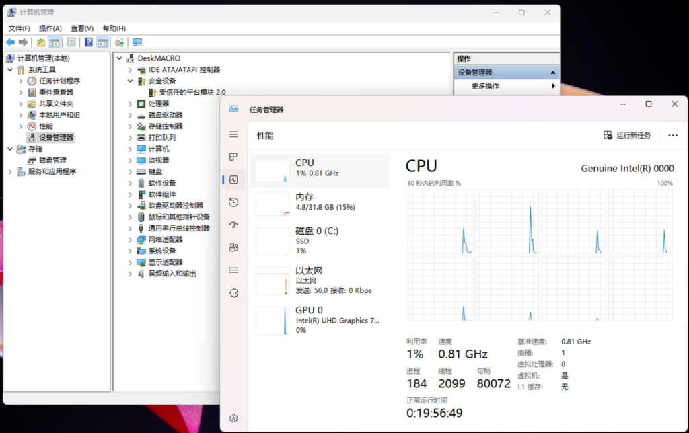Click the 设备管理器 icon in the left tree
Viewport: 689px width, 433px height.
click(x=32, y=137)
